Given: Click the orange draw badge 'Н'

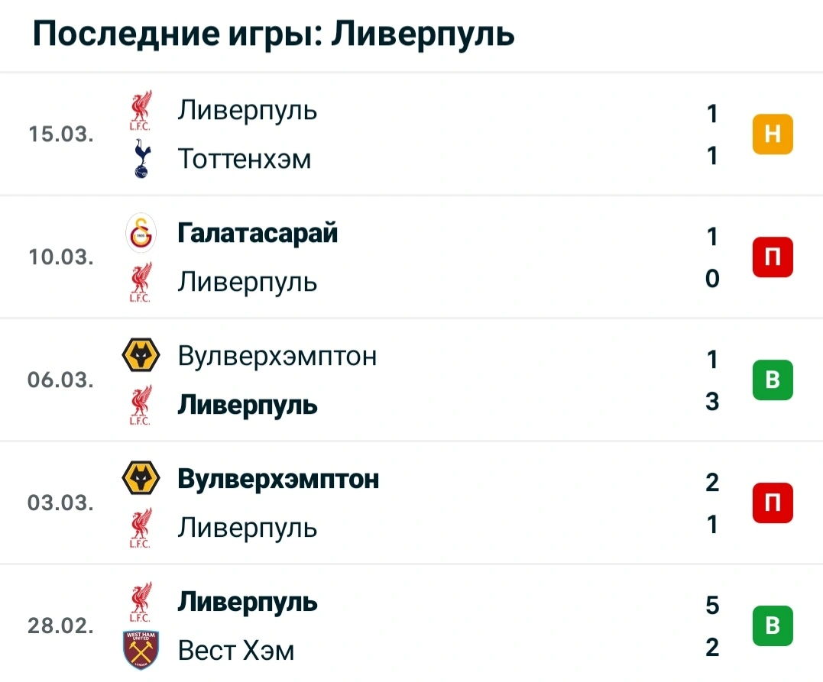Looking at the screenshot, I should tap(772, 134).
